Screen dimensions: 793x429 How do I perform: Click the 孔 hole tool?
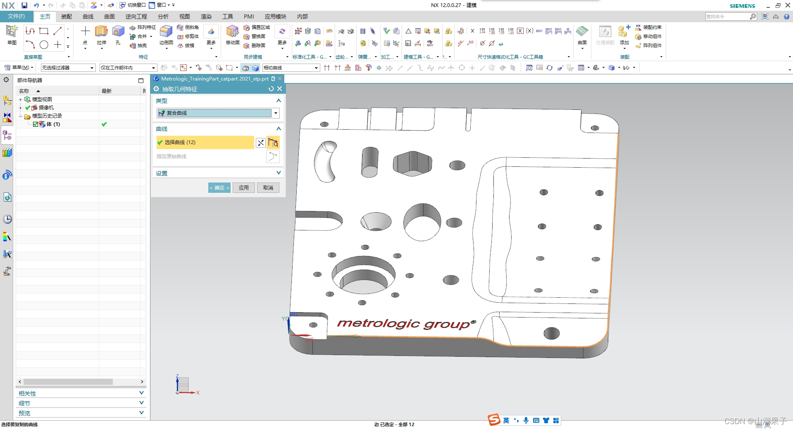118,35
